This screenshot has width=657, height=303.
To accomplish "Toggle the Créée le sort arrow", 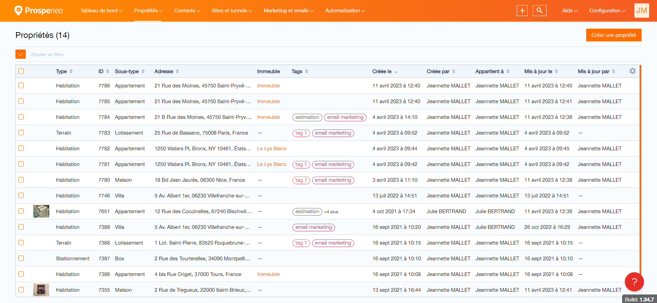I will (x=396, y=72).
